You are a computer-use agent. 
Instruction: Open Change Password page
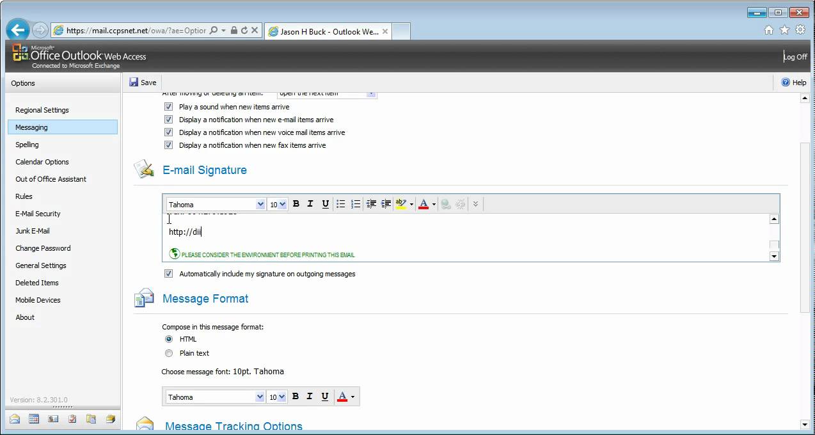point(43,248)
